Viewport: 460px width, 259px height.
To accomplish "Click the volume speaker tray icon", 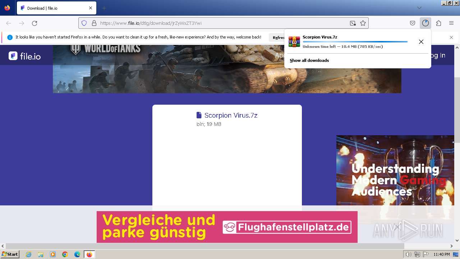I will pos(409,254).
